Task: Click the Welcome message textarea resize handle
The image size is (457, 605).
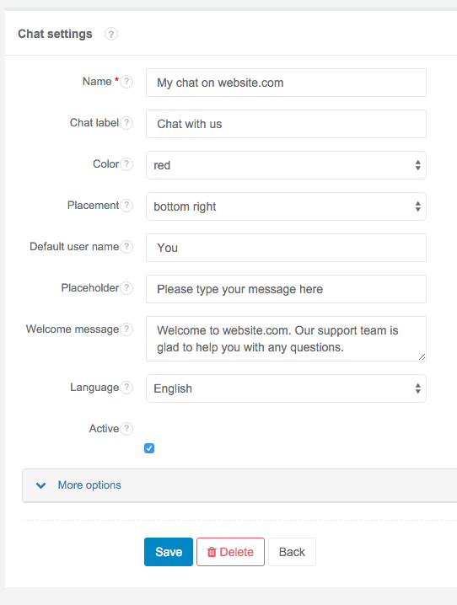Action: point(422,357)
